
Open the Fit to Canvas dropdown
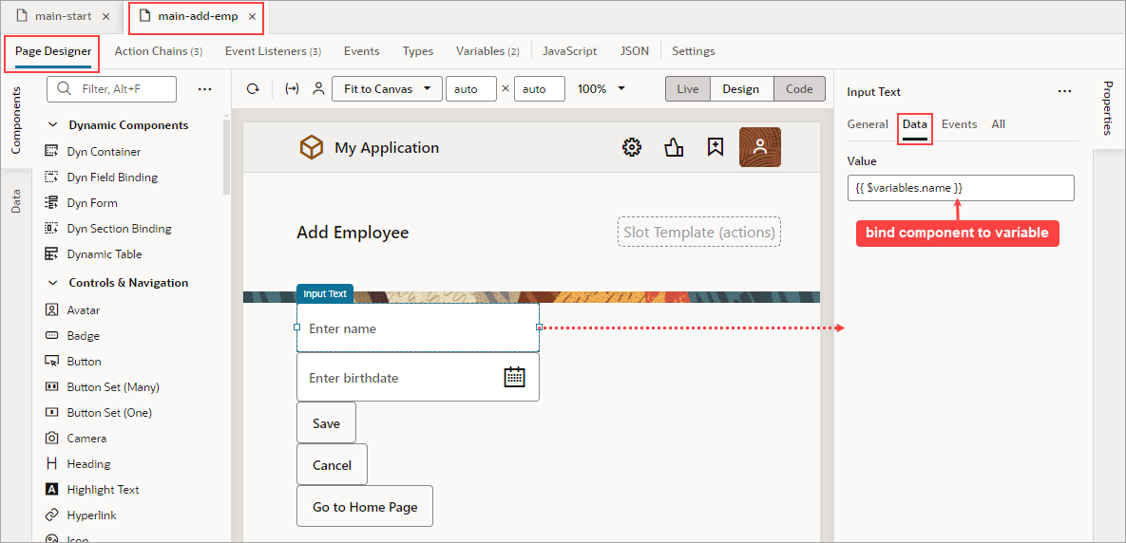387,89
